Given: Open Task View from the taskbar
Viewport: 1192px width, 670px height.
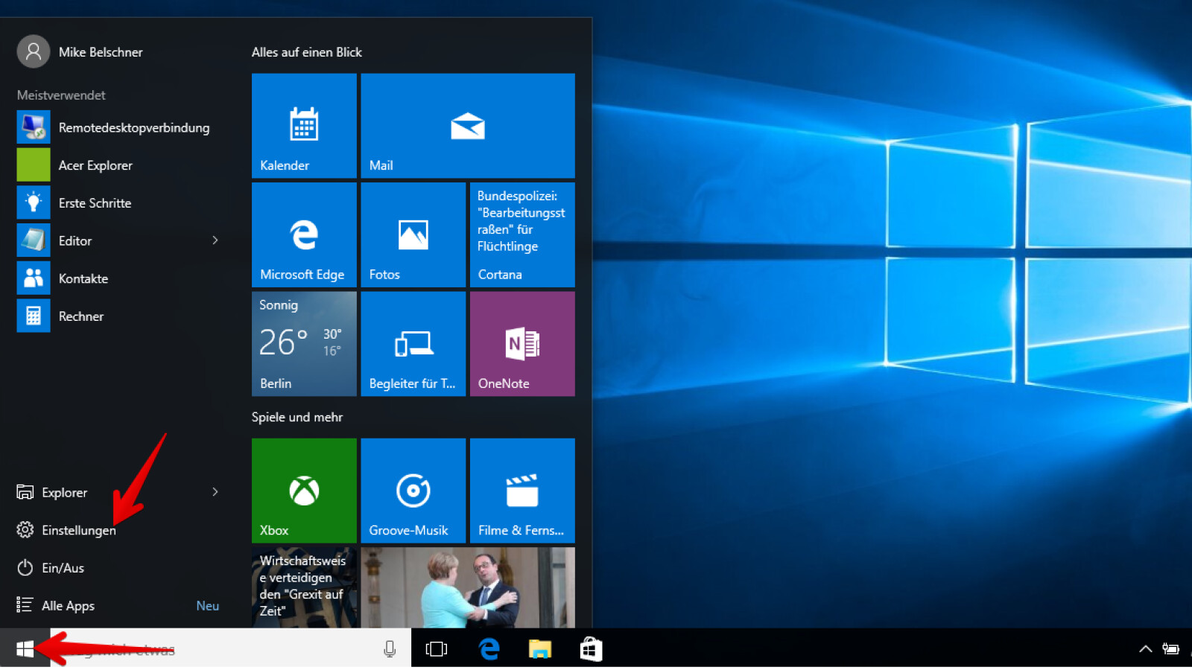Looking at the screenshot, I should [437, 649].
